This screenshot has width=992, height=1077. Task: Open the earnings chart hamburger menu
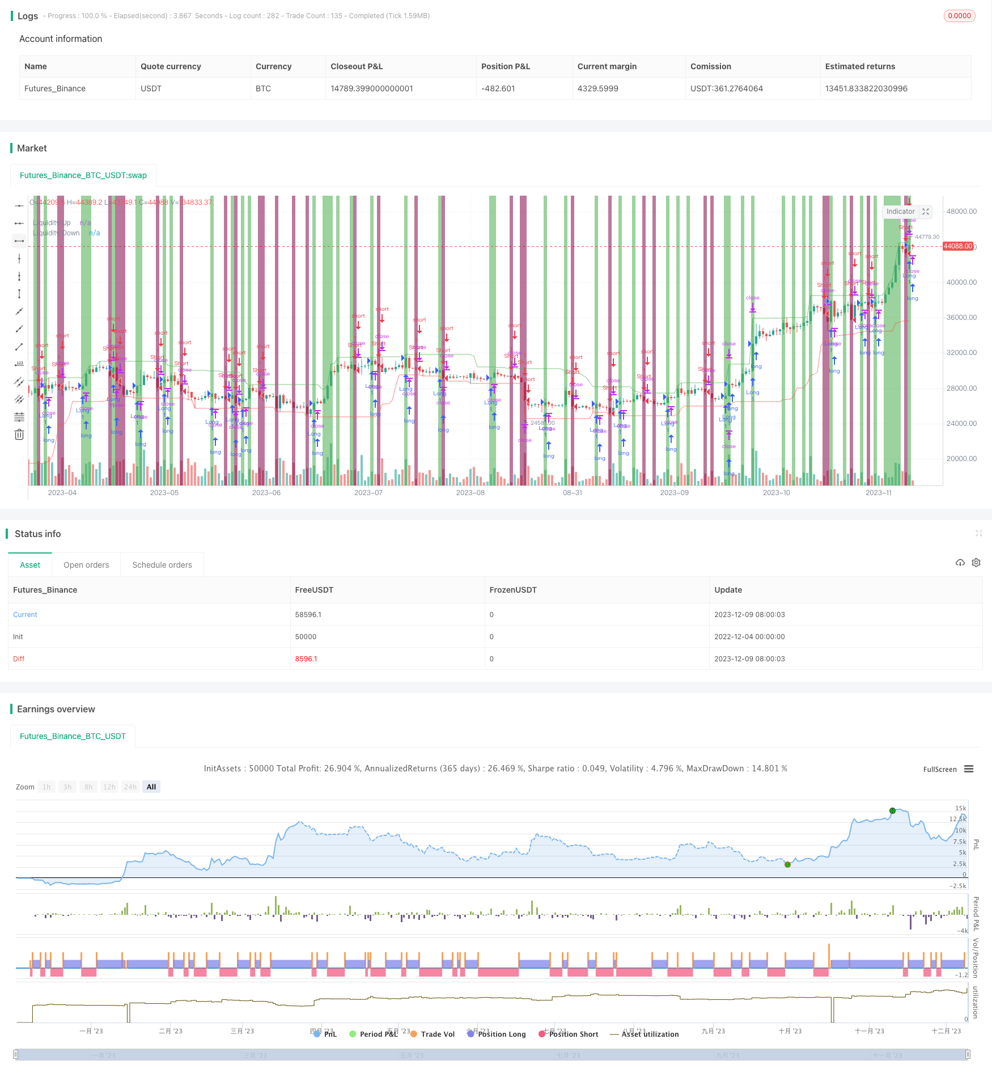point(969,769)
